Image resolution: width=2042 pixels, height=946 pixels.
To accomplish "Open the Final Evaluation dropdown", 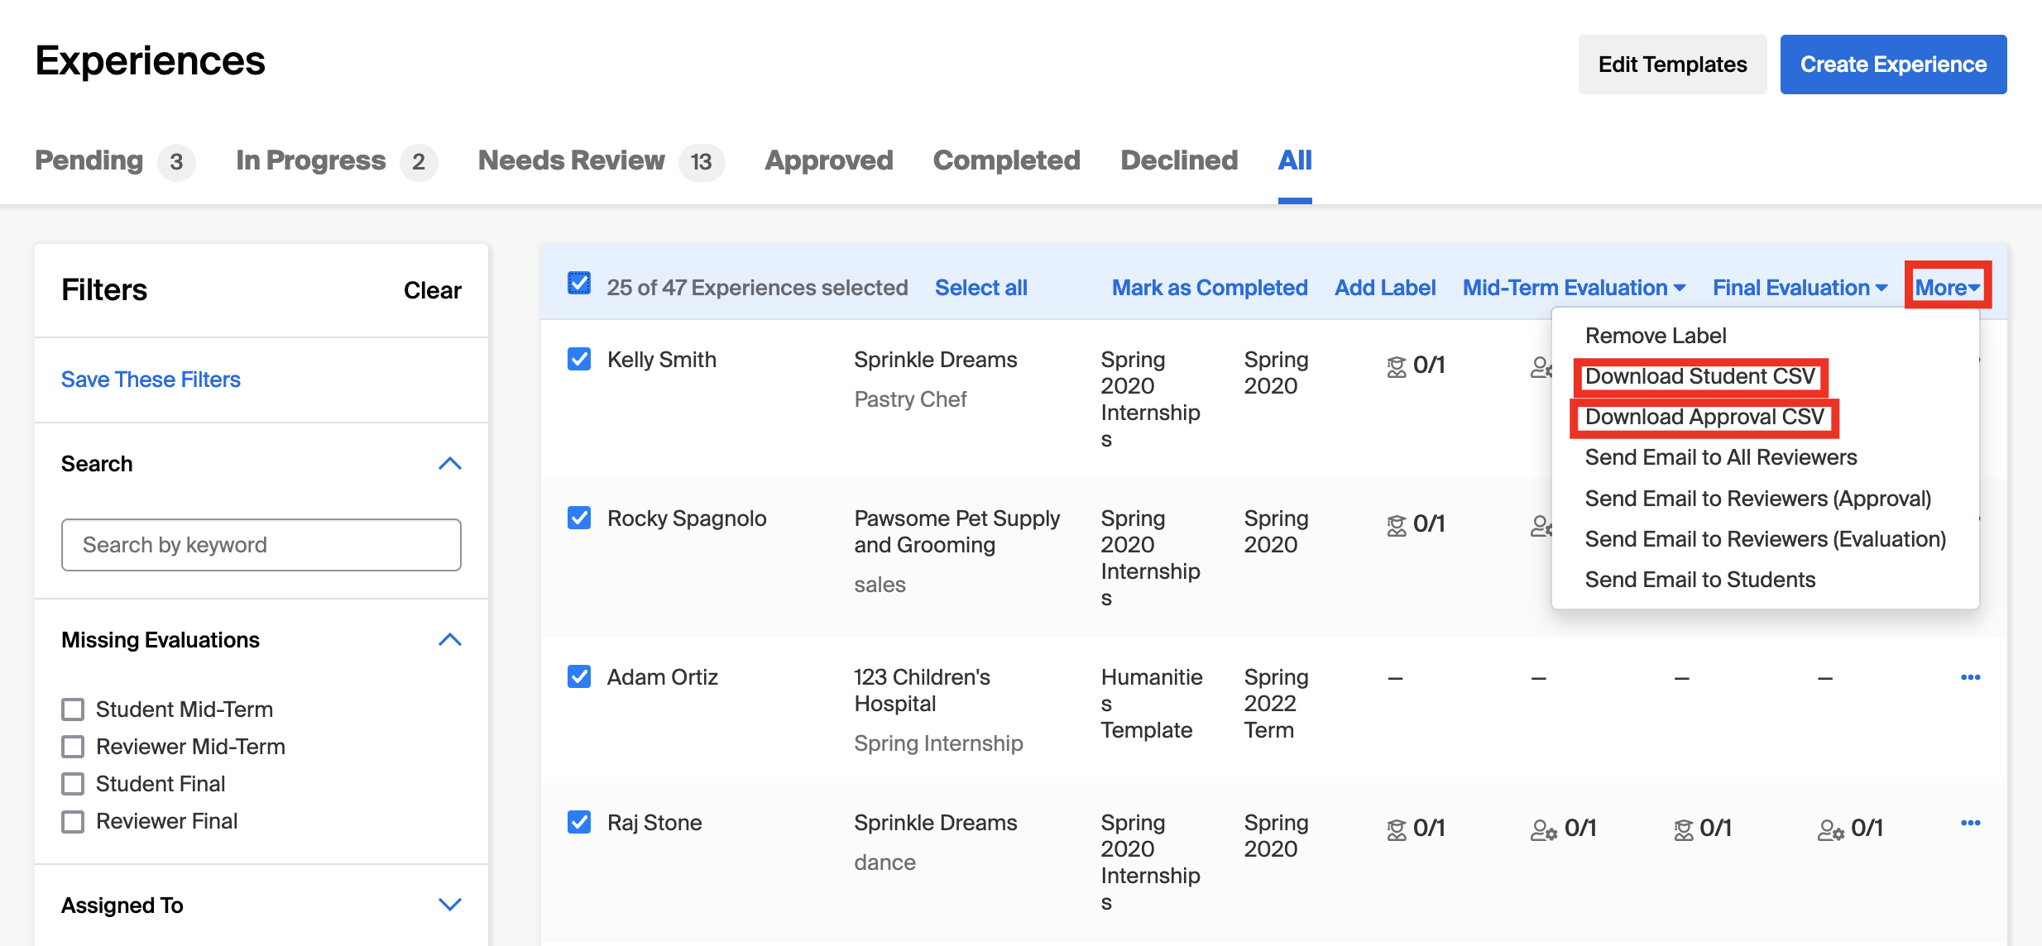I will (1800, 288).
